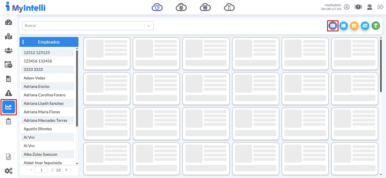Click the cloud clock module icon

157,7
